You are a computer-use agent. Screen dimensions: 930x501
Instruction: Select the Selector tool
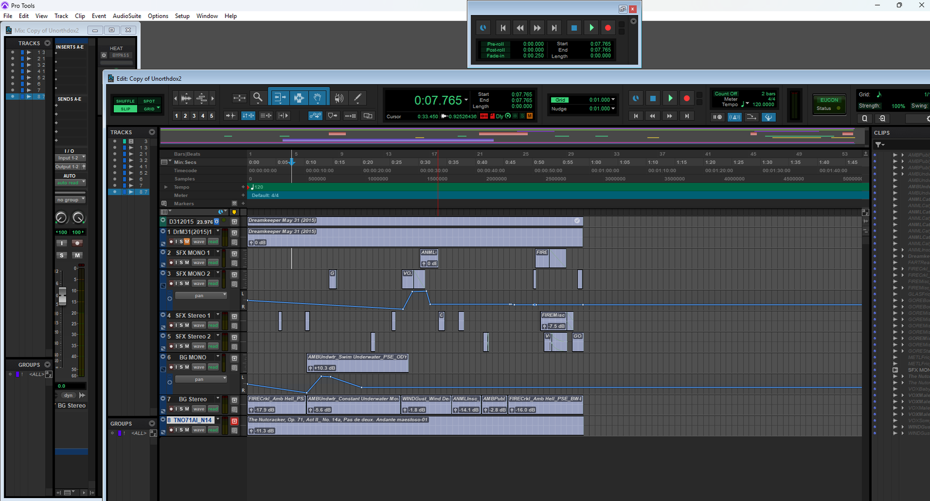[299, 98]
